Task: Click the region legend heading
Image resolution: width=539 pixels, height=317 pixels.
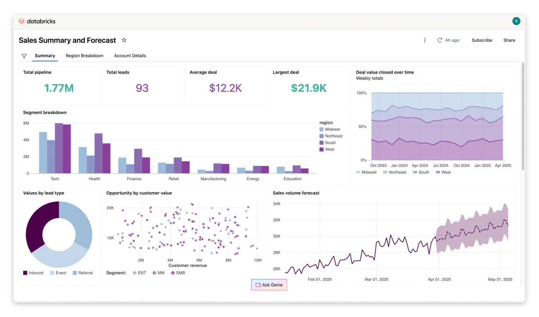Action: (x=326, y=123)
